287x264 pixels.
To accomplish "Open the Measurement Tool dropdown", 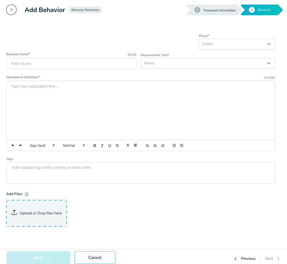I will (207, 63).
